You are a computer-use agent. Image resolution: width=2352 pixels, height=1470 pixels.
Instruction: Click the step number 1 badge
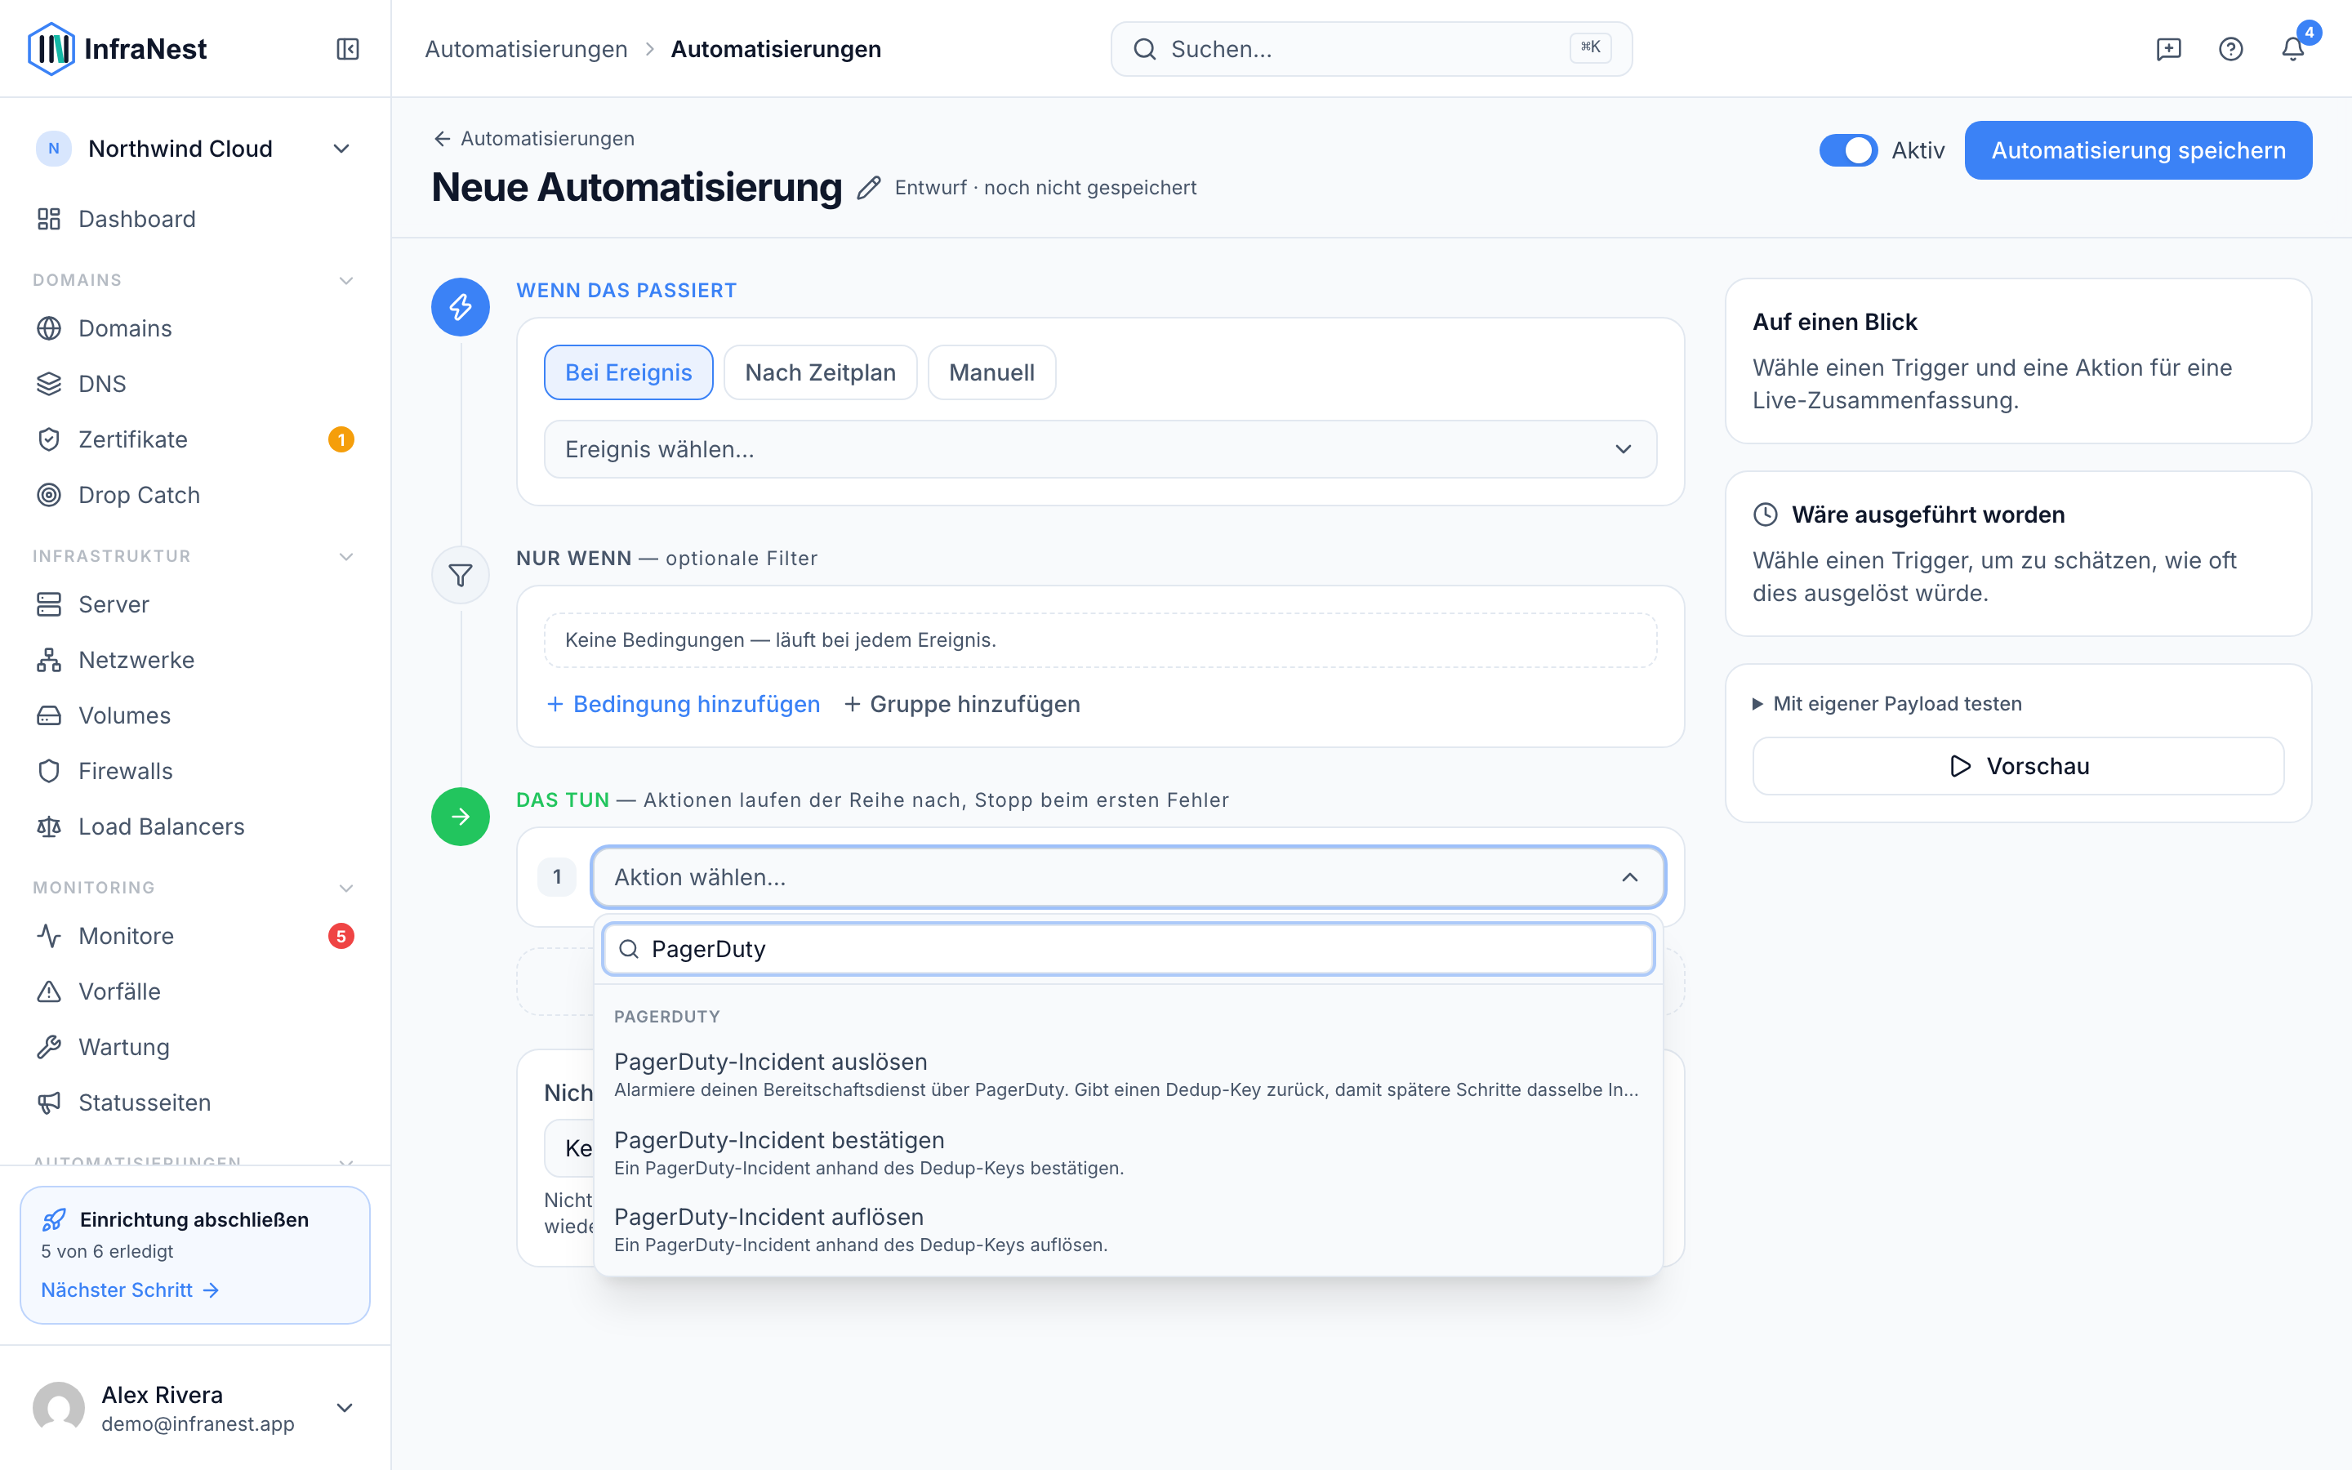pos(557,877)
